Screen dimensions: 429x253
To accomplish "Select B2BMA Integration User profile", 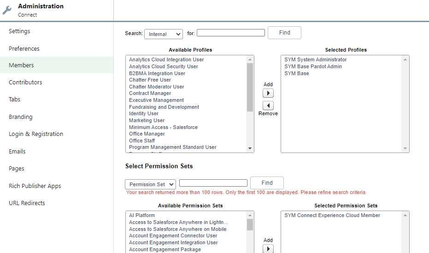I will 157,73.
